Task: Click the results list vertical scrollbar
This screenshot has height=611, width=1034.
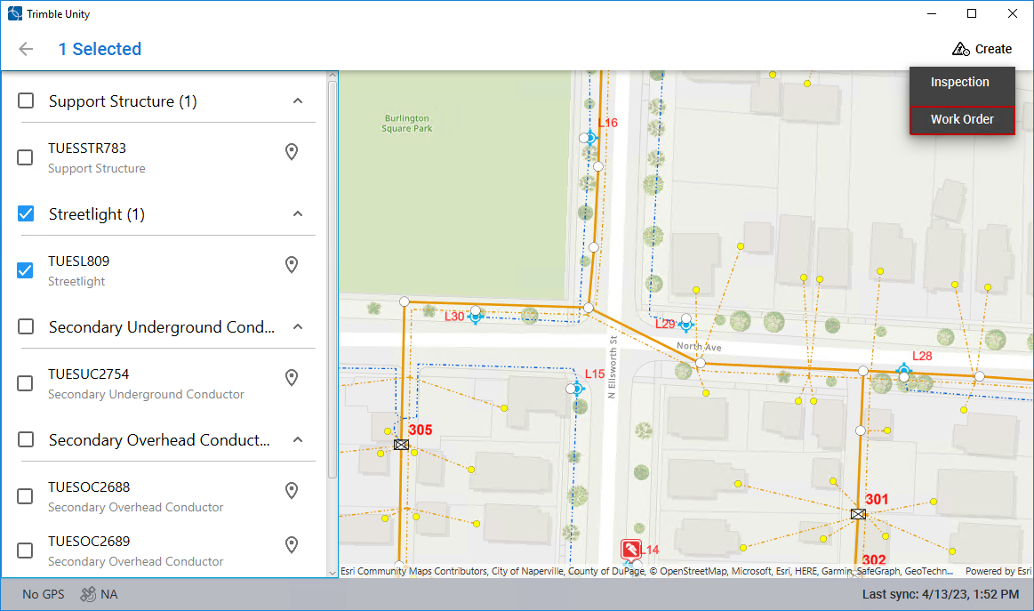Action: pyautogui.click(x=333, y=267)
